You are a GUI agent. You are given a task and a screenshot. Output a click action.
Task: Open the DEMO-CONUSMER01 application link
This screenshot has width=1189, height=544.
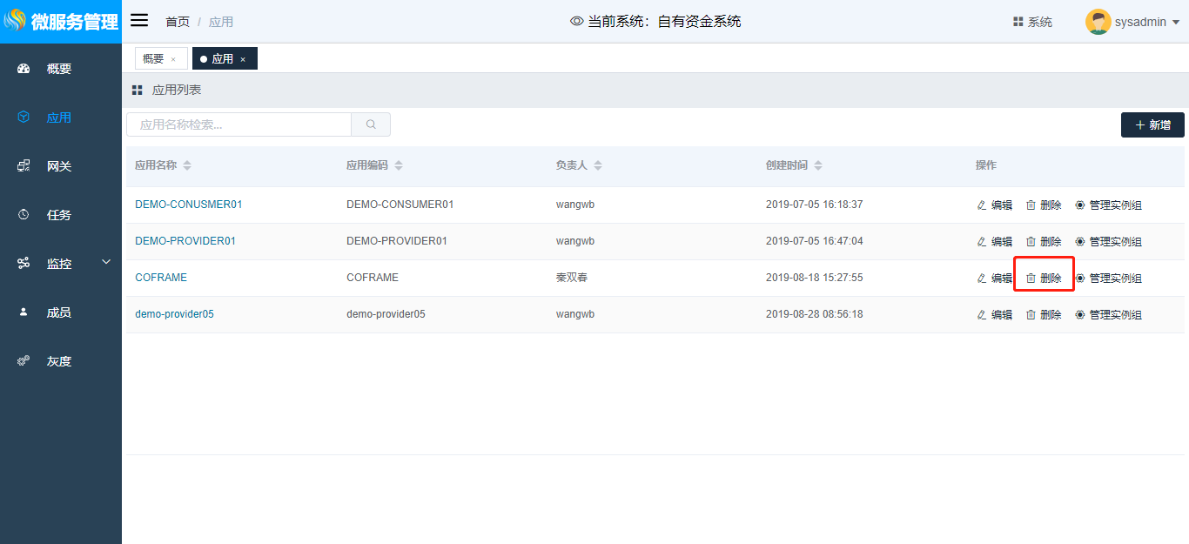pos(188,205)
